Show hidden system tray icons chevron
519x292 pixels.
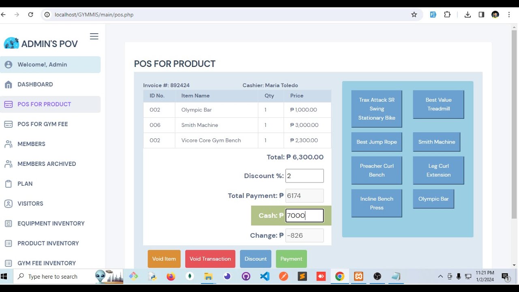[x=440, y=277]
